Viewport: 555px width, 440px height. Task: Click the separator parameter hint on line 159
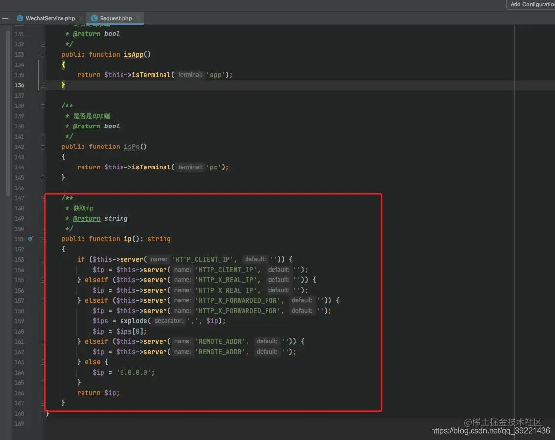(x=169, y=321)
